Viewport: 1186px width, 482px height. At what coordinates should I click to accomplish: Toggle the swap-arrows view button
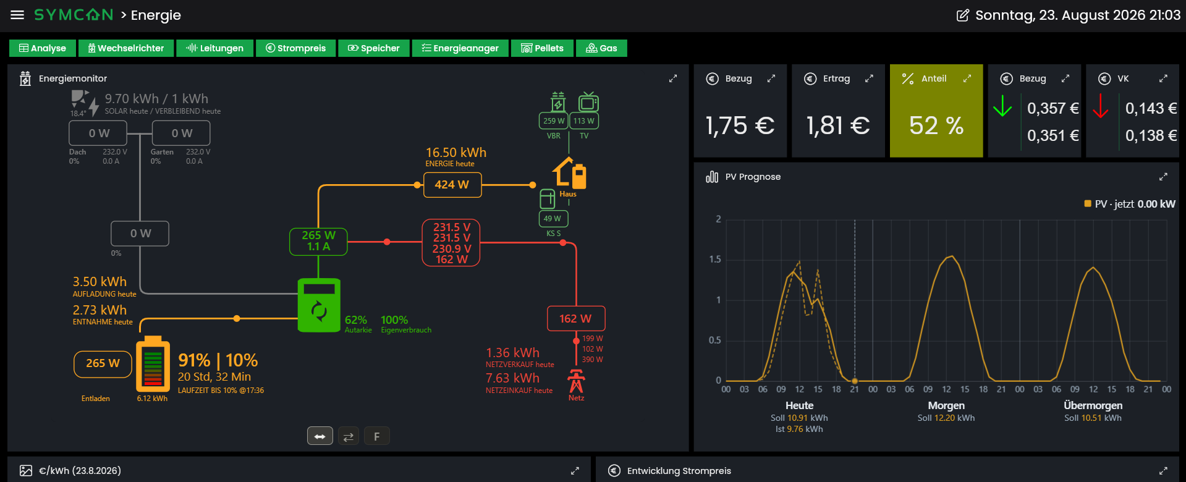pyautogui.click(x=349, y=436)
